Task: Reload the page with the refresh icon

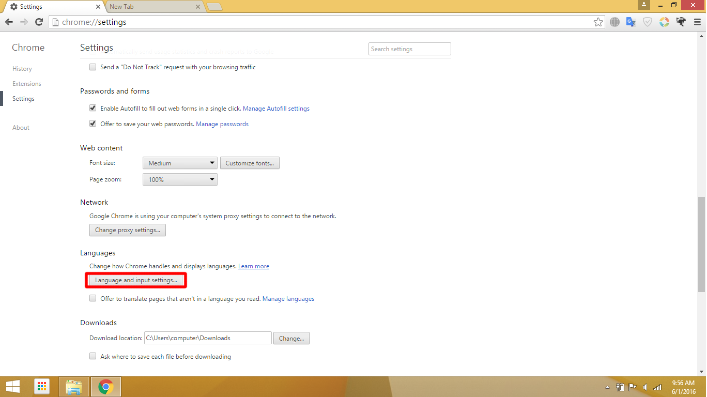Action: pos(39,22)
